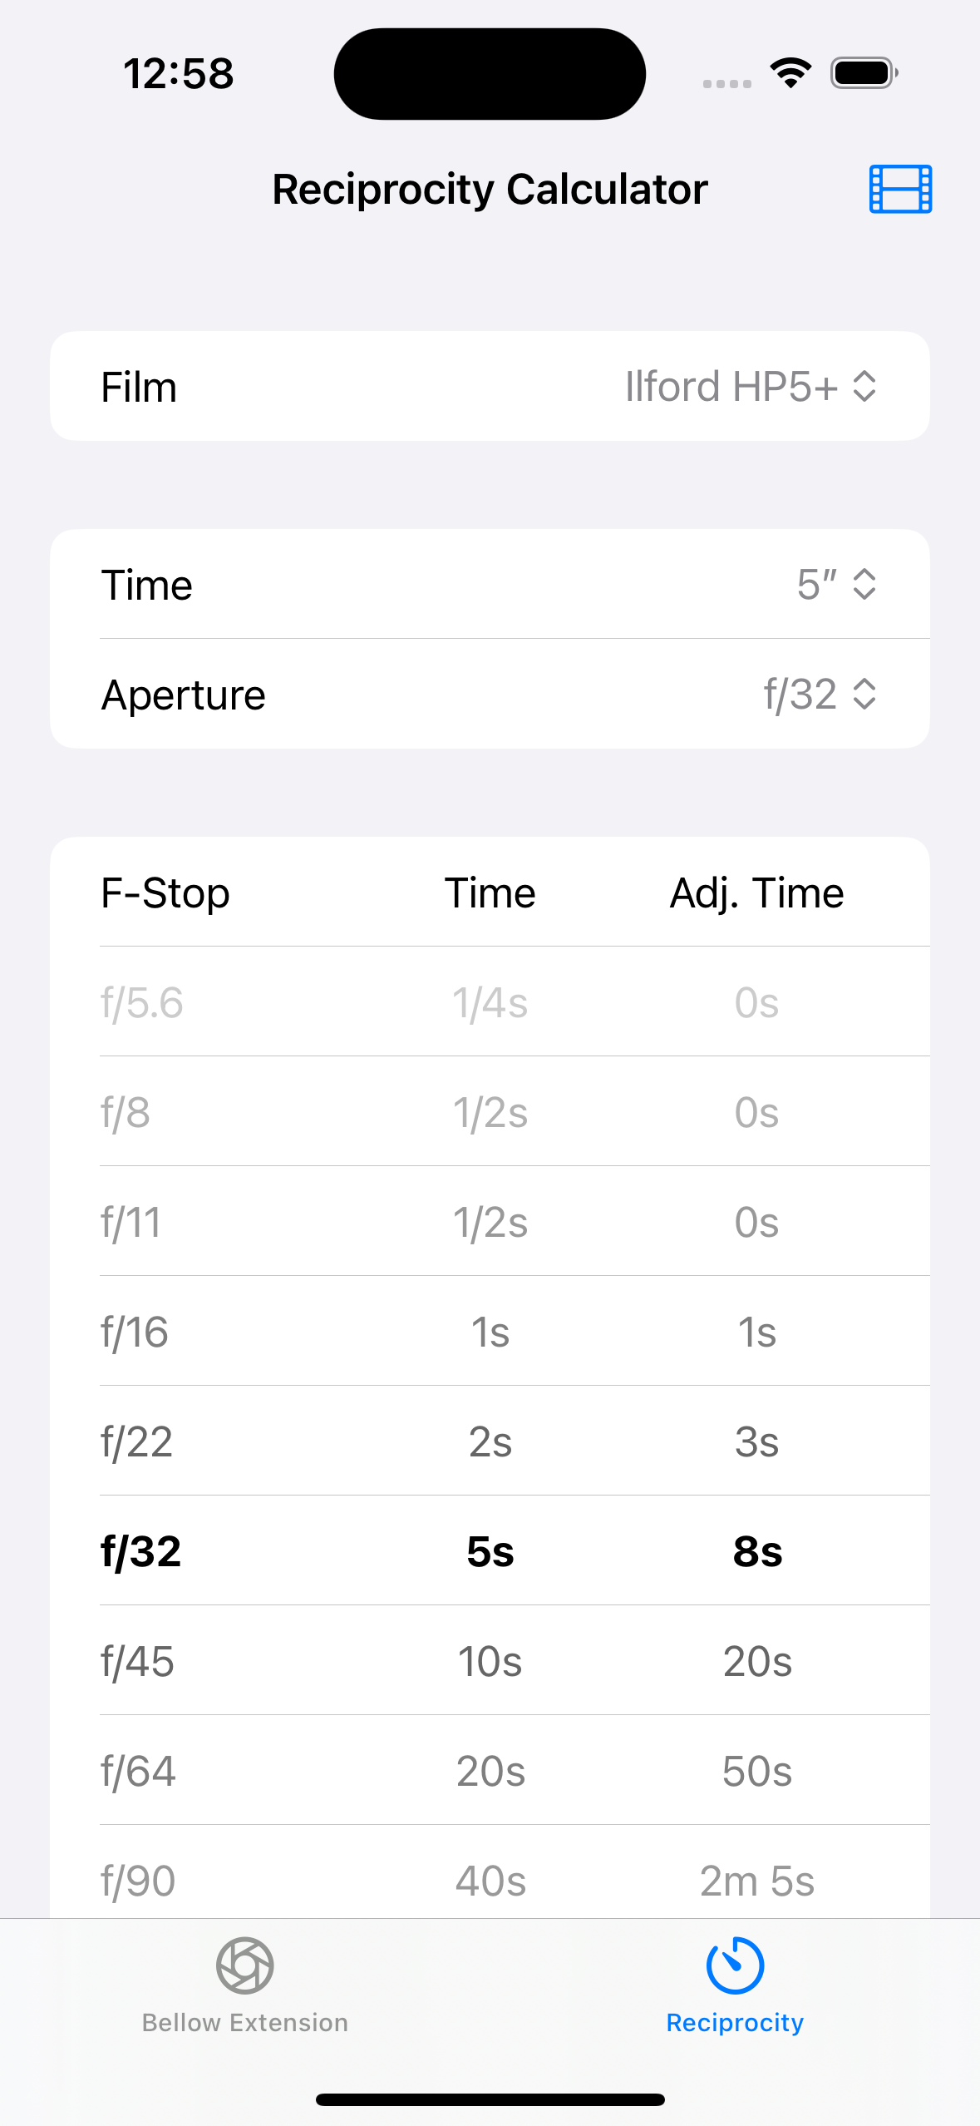Open the Film picker showing Ilford HP5+

750,387
